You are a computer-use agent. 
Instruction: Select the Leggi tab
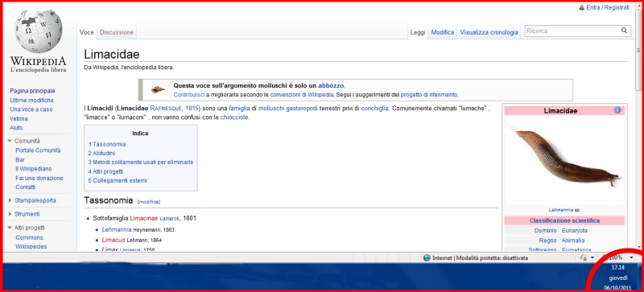[418, 32]
